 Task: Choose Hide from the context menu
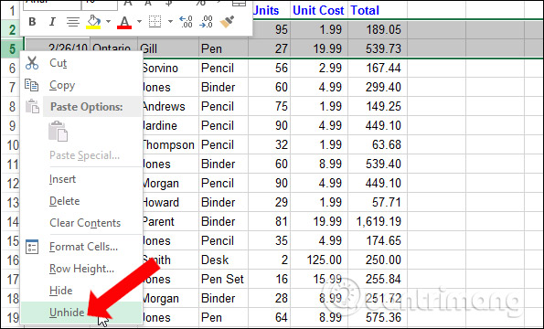(81, 291)
